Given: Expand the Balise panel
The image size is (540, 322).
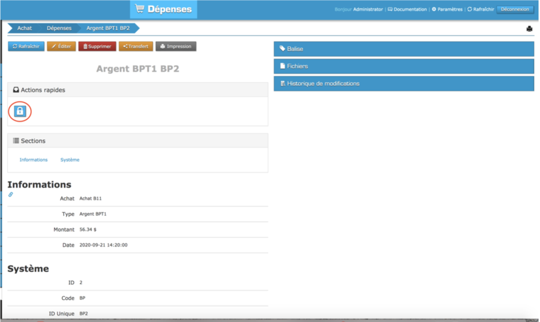Looking at the screenshot, I should 403,49.
